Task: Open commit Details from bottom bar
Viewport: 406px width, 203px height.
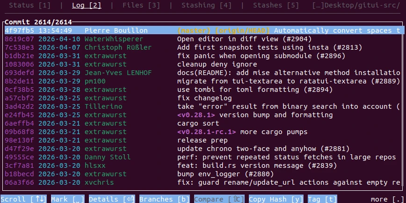Action: click(x=112, y=199)
